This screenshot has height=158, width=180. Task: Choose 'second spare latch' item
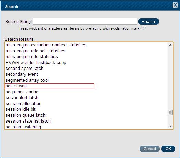tap(24, 69)
